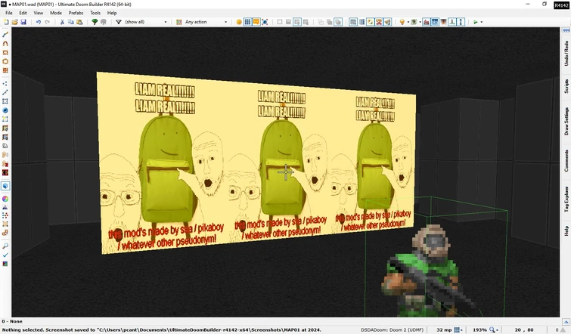The height and width of the screenshot is (334, 571).
Task: Click the lightbulb dynamic lights icon
Action: [402, 22]
